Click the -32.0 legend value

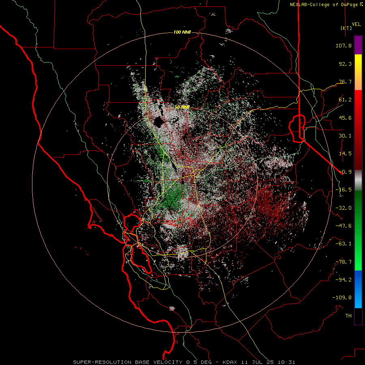(344, 208)
